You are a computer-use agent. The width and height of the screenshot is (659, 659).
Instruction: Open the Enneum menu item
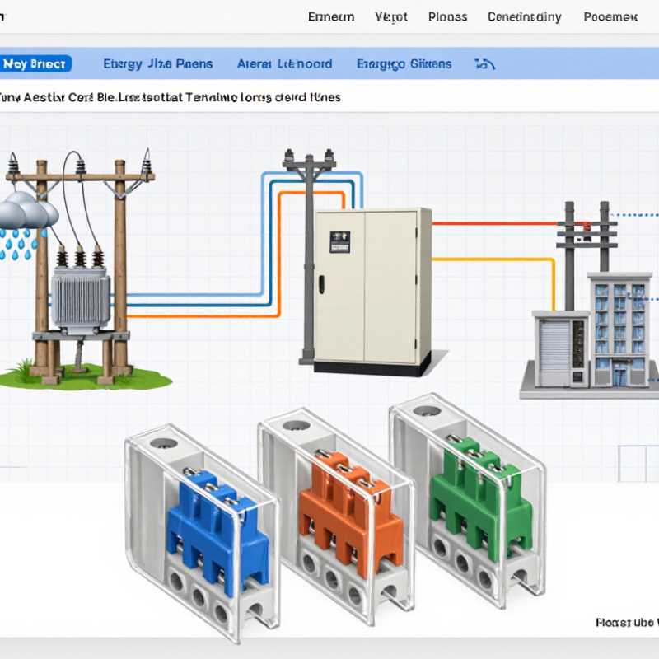coord(331,16)
